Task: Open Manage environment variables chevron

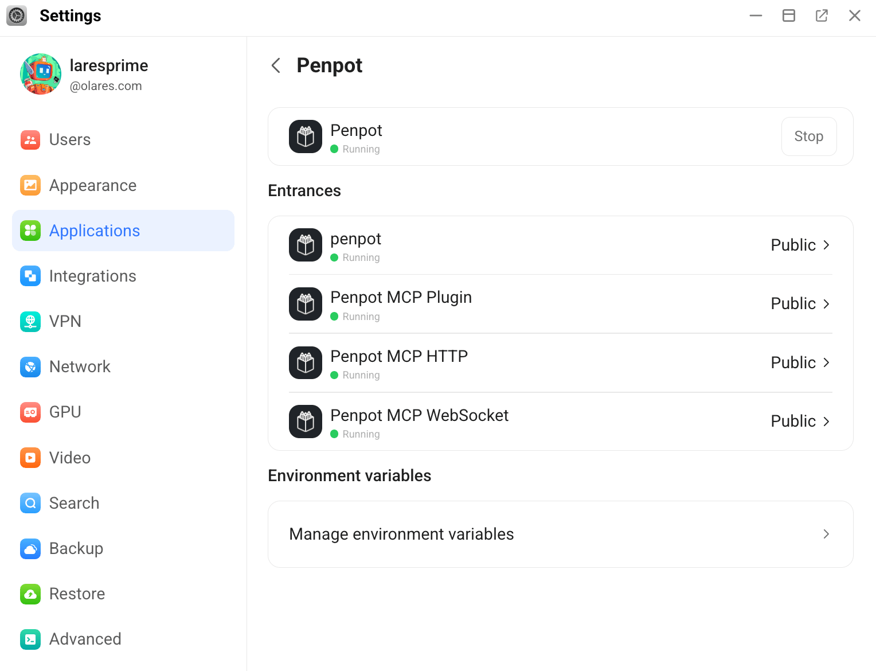Action: coord(826,534)
